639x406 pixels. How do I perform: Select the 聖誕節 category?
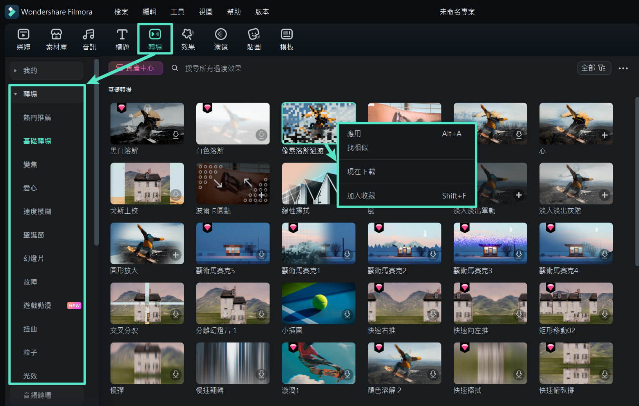(x=34, y=235)
